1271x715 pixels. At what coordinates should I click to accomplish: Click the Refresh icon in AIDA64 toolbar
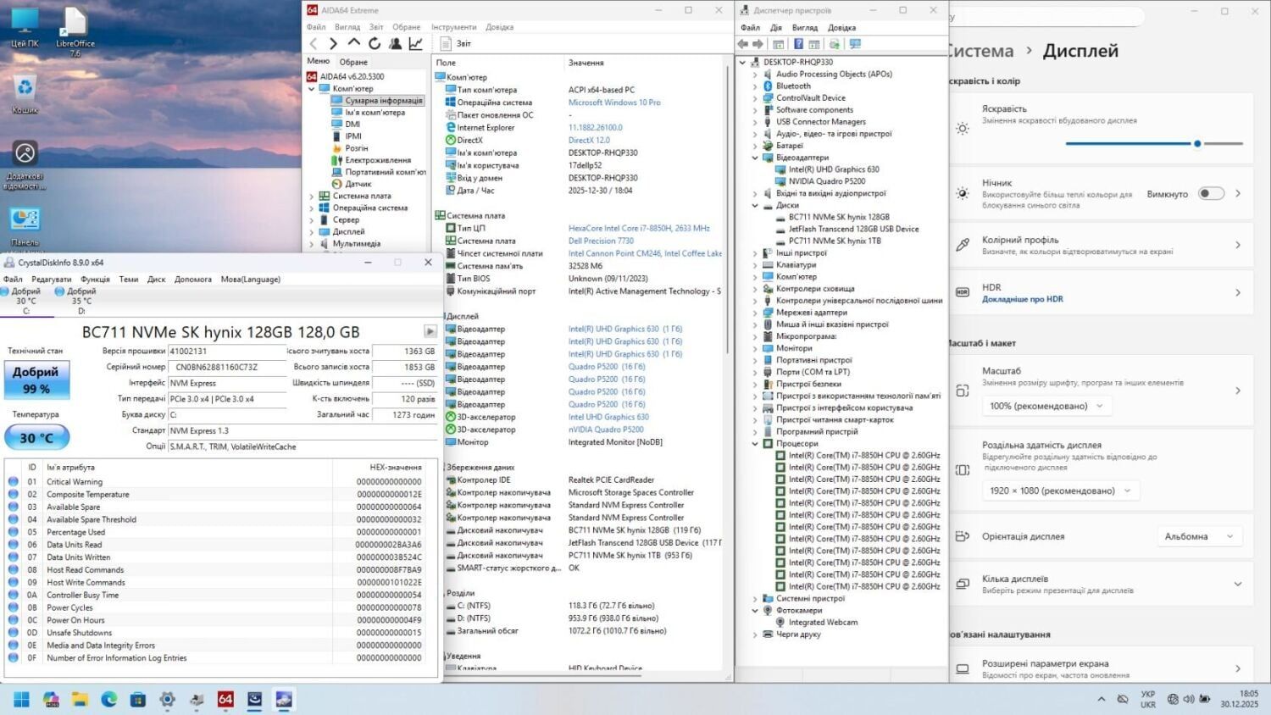click(374, 43)
